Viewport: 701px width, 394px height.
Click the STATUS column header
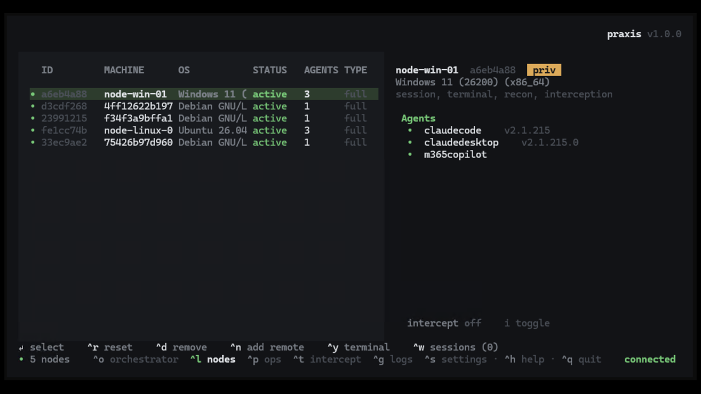pyautogui.click(x=270, y=70)
